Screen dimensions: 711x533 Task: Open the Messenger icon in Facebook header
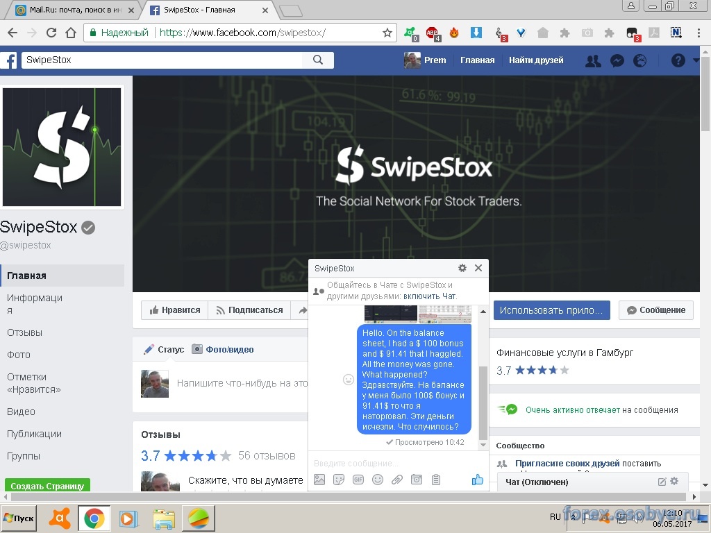[617, 61]
